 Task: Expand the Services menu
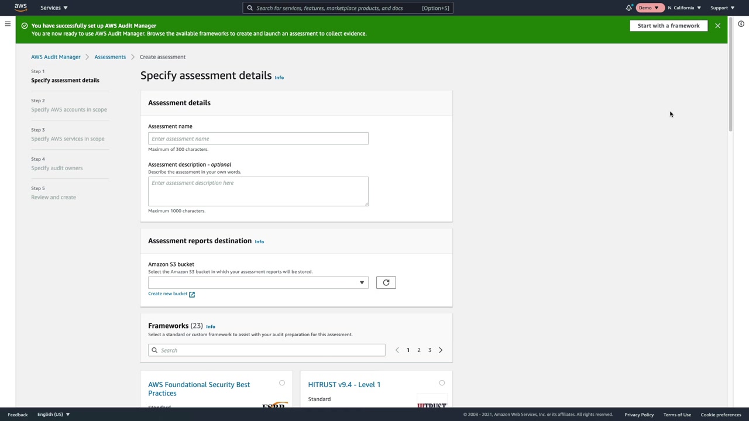point(54,8)
